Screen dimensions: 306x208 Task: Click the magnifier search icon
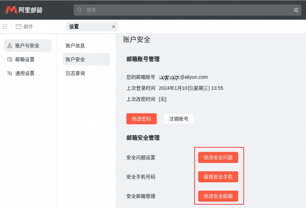(80, 10)
